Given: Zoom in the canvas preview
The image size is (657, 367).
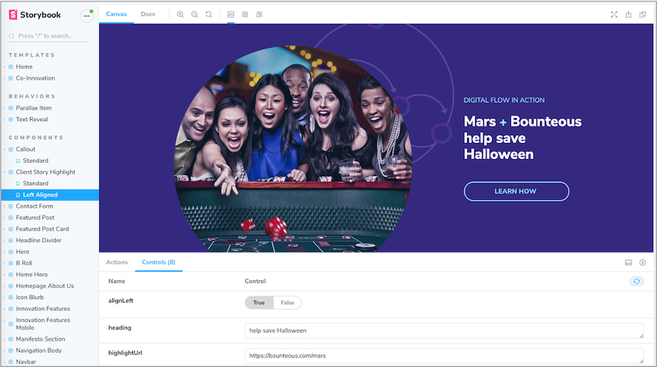Looking at the screenshot, I should 180,15.
